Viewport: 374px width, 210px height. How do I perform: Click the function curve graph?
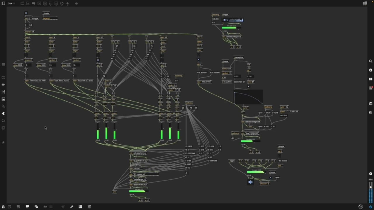point(248,97)
